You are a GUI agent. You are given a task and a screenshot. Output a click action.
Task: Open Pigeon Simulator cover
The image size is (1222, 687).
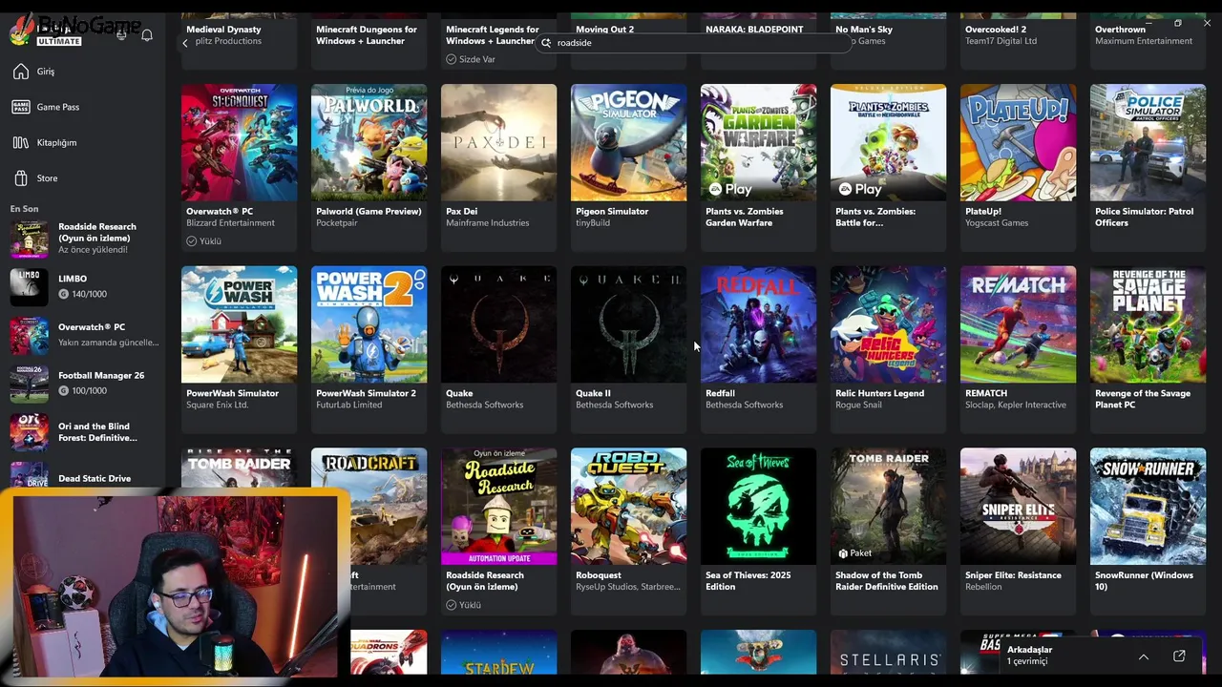click(628, 142)
